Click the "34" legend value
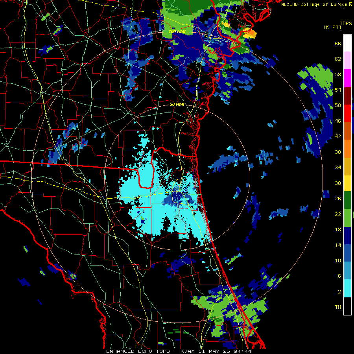Screen dimensions: 354x354 [338, 168]
